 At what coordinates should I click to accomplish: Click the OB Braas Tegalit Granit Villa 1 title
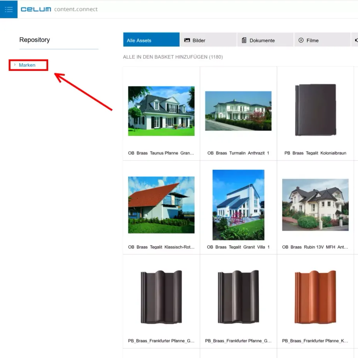[x=238, y=247]
